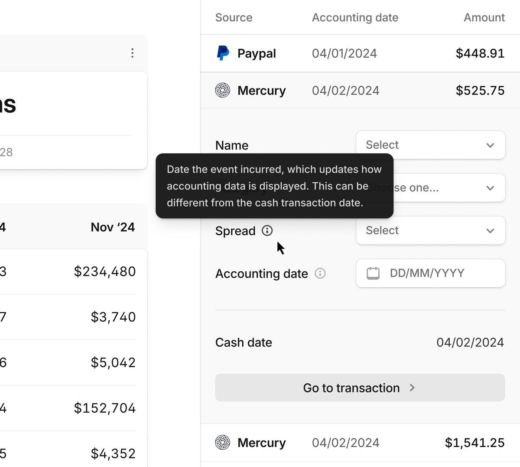This screenshot has height=467, width=520.
Task: Open the Spread Select dropdown
Action: click(x=431, y=230)
